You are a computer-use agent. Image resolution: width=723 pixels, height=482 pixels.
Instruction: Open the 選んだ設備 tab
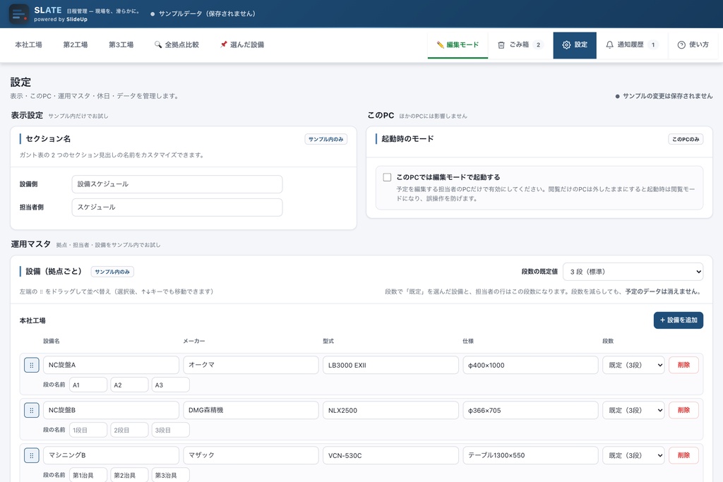coord(241,44)
